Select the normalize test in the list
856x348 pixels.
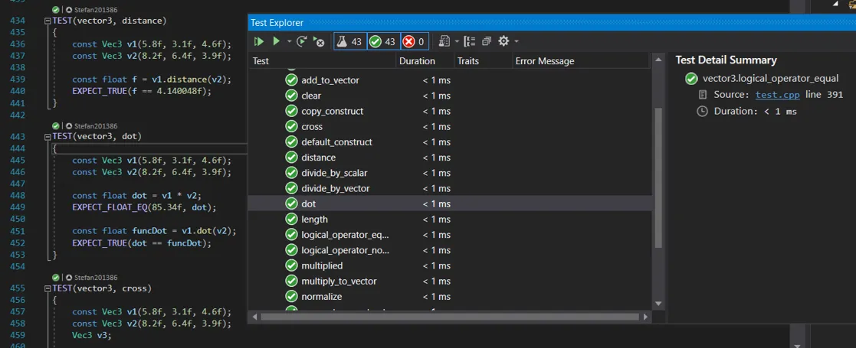click(x=322, y=297)
